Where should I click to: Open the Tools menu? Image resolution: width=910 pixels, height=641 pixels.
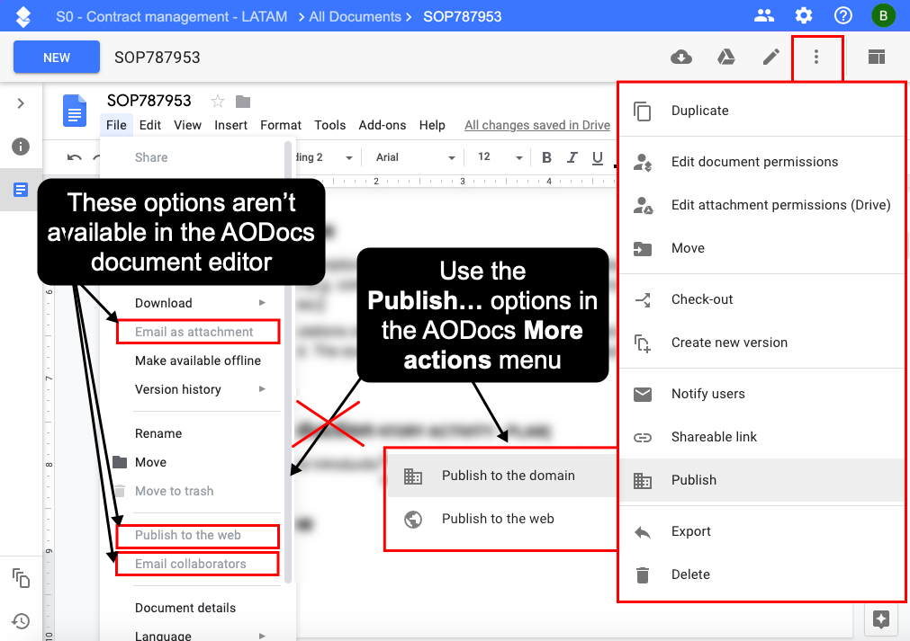click(329, 125)
